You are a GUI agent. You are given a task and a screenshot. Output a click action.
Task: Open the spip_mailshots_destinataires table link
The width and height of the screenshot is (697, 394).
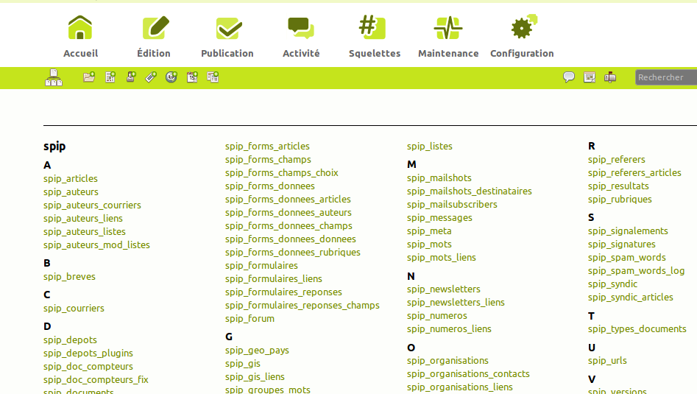(x=469, y=191)
